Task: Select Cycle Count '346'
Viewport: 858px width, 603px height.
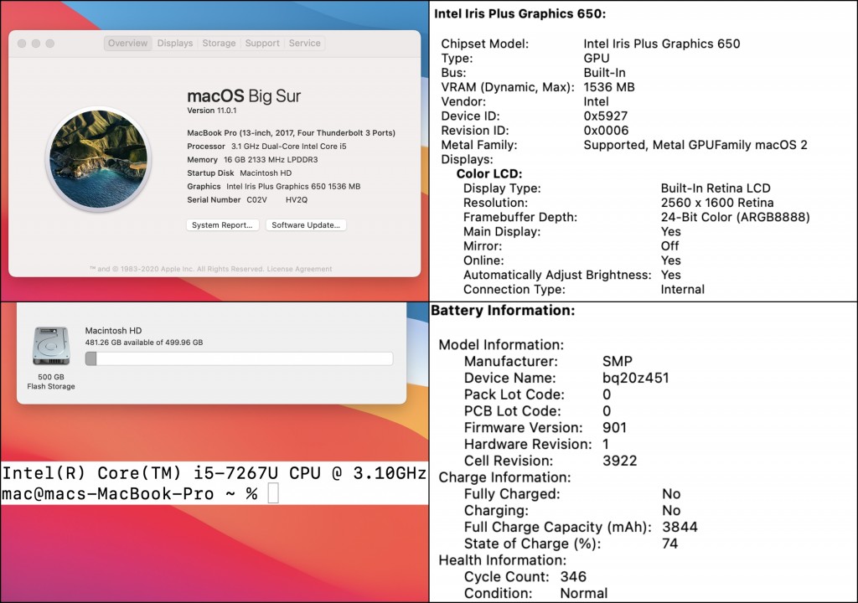Action: pos(573,577)
